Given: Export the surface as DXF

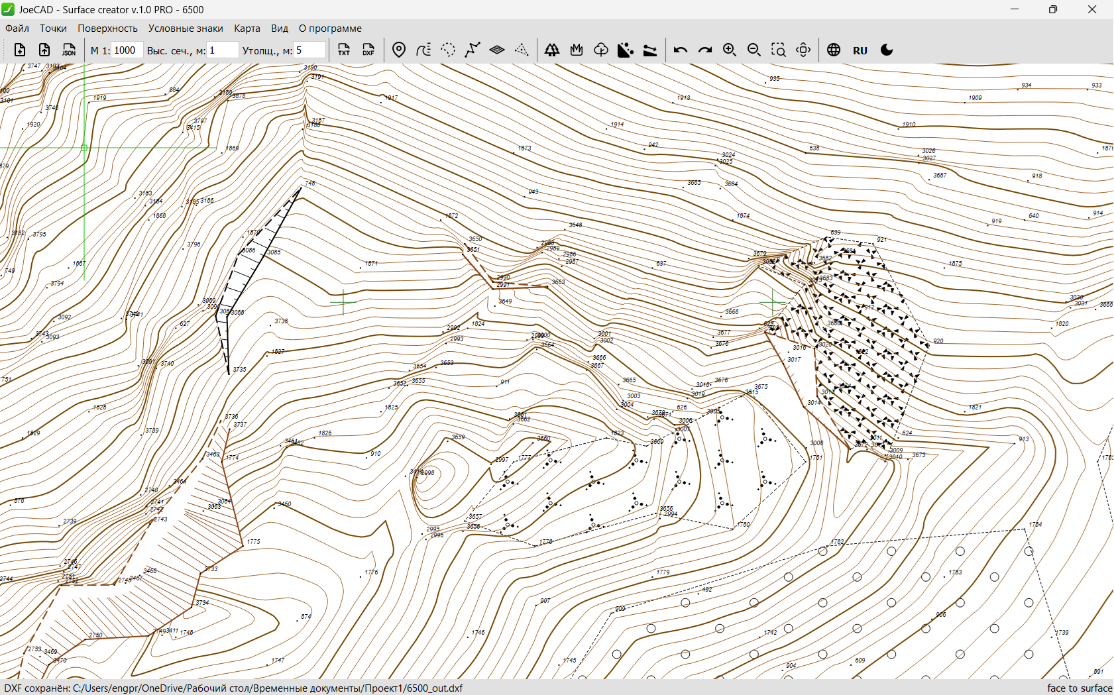Looking at the screenshot, I should pos(368,50).
